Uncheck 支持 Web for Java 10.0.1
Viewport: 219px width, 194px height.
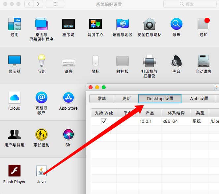(x=104, y=121)
